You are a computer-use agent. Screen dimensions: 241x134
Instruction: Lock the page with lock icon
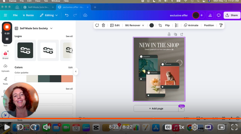point(169,34)
